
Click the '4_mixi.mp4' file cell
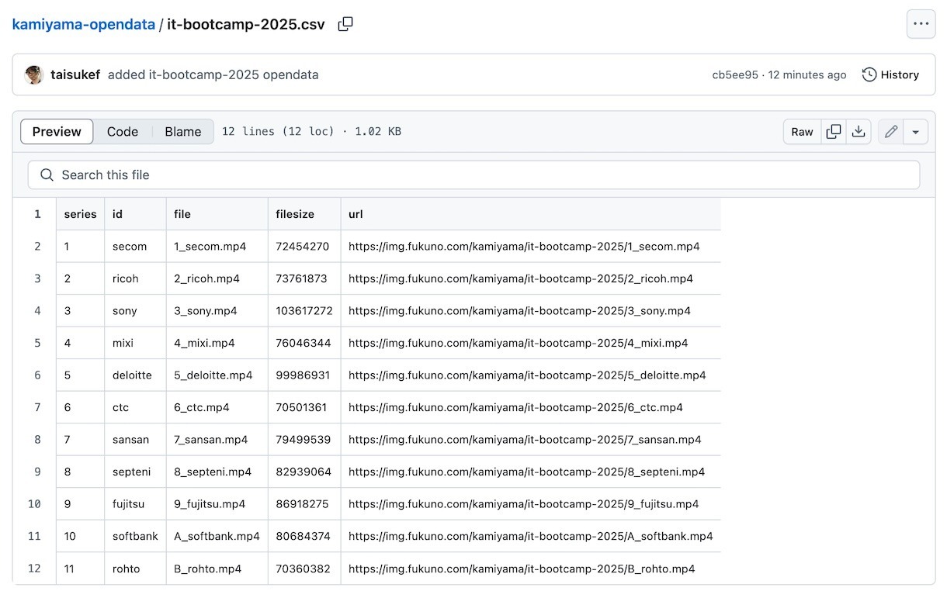pos(217,343)
